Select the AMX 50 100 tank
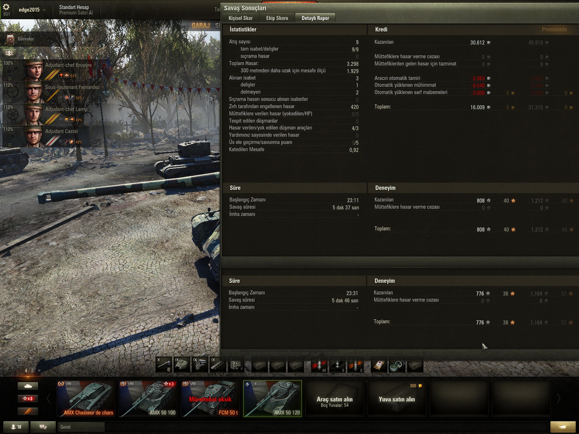 pos(148,399)
